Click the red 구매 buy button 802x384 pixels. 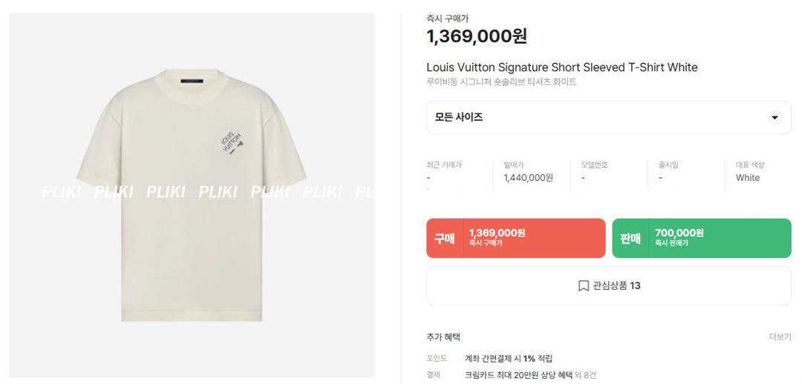(x=515, y=238)
